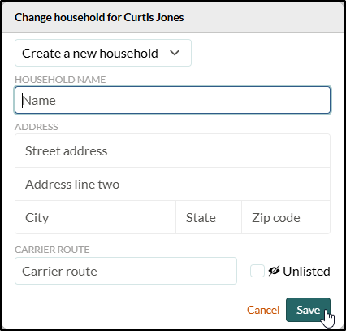Tick the Unlisted checkbox

257,271
